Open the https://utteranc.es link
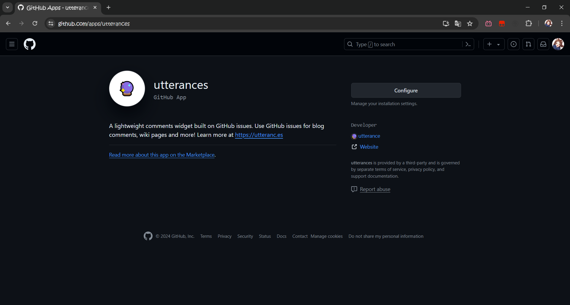Viewport: 570px width, 305px height. [x=259, y=135]
